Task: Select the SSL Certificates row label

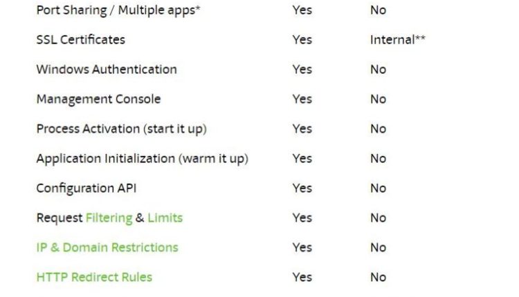Action: (x=80, y=40)
